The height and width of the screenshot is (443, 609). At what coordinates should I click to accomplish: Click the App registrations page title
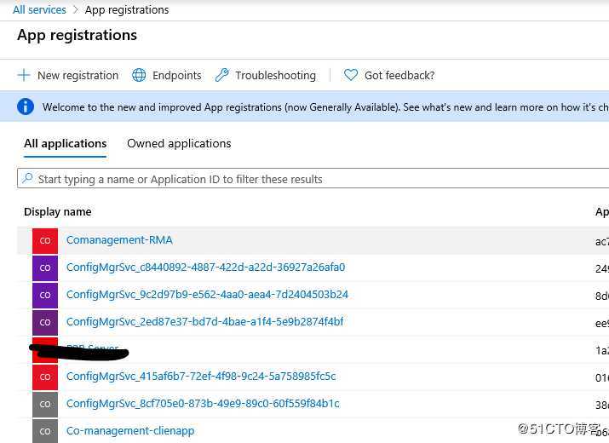coord(77,36)
